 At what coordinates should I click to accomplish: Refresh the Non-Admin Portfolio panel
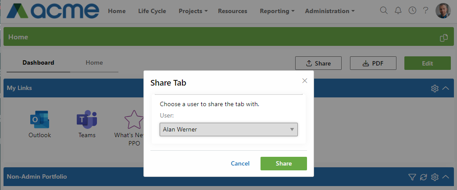tap(423, 177)
